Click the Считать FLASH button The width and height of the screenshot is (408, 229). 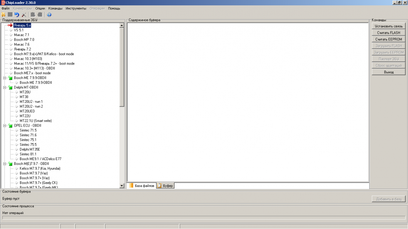pos(388,33)
